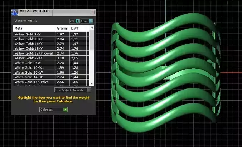Image resolution: width=242 pixels, height=147 pixels.
Task: Select the Yellow Gold:14KY row
Action: pos(51,44)
